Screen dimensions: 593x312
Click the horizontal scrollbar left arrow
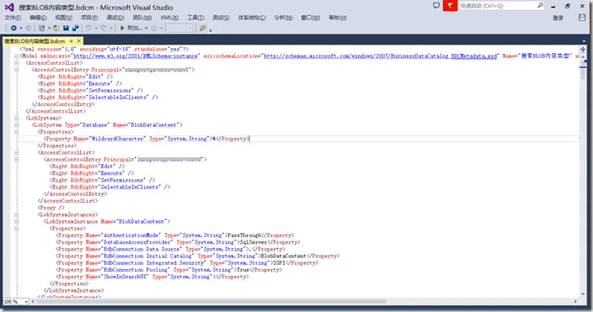33,301
